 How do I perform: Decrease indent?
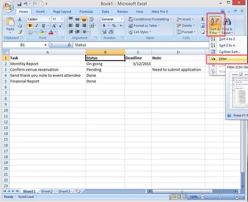pyautogui.click(x=71, y=32)
